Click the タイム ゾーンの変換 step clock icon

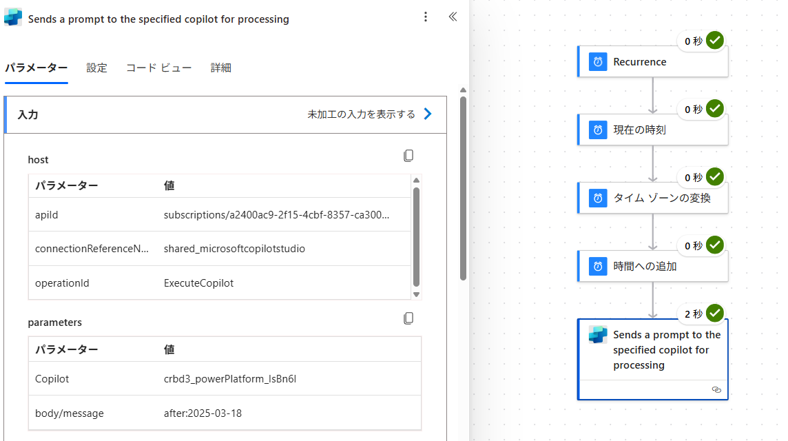597,198
